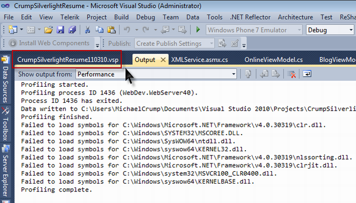Click the 'Profiling complete.' output line
This screenshot has width=356, height=203.
click(57, 190)
